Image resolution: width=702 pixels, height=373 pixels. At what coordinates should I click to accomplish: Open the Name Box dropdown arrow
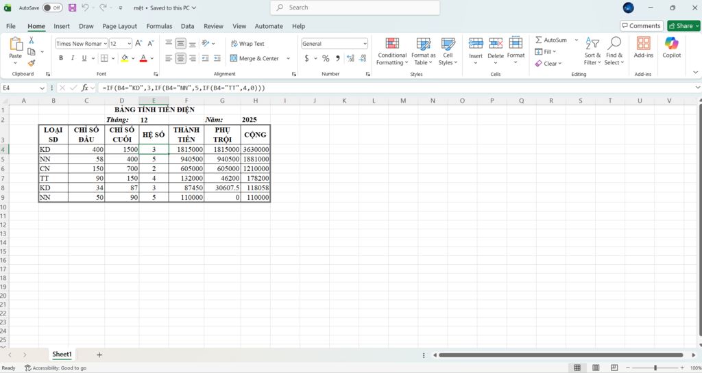point(42,88)
